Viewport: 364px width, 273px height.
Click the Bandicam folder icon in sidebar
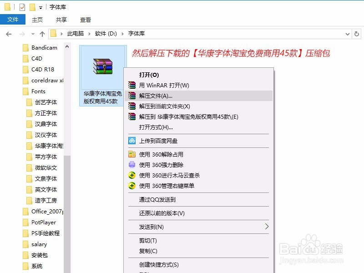[x=25, y=48]
